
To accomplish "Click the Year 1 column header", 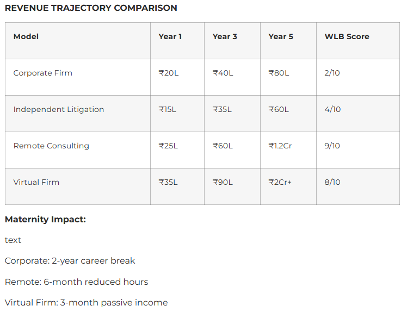I will (170, 36).
